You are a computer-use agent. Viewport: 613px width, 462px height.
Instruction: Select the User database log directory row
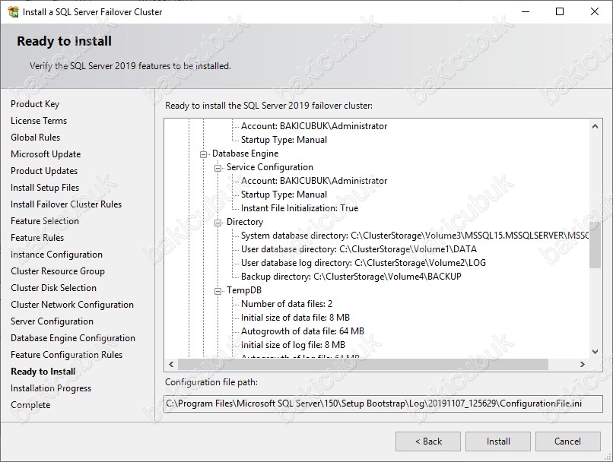click(x=364, y=263)
